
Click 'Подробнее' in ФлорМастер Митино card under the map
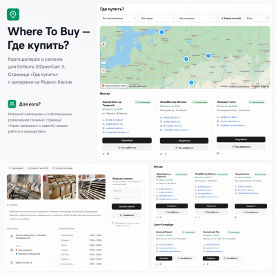[184, 141]
